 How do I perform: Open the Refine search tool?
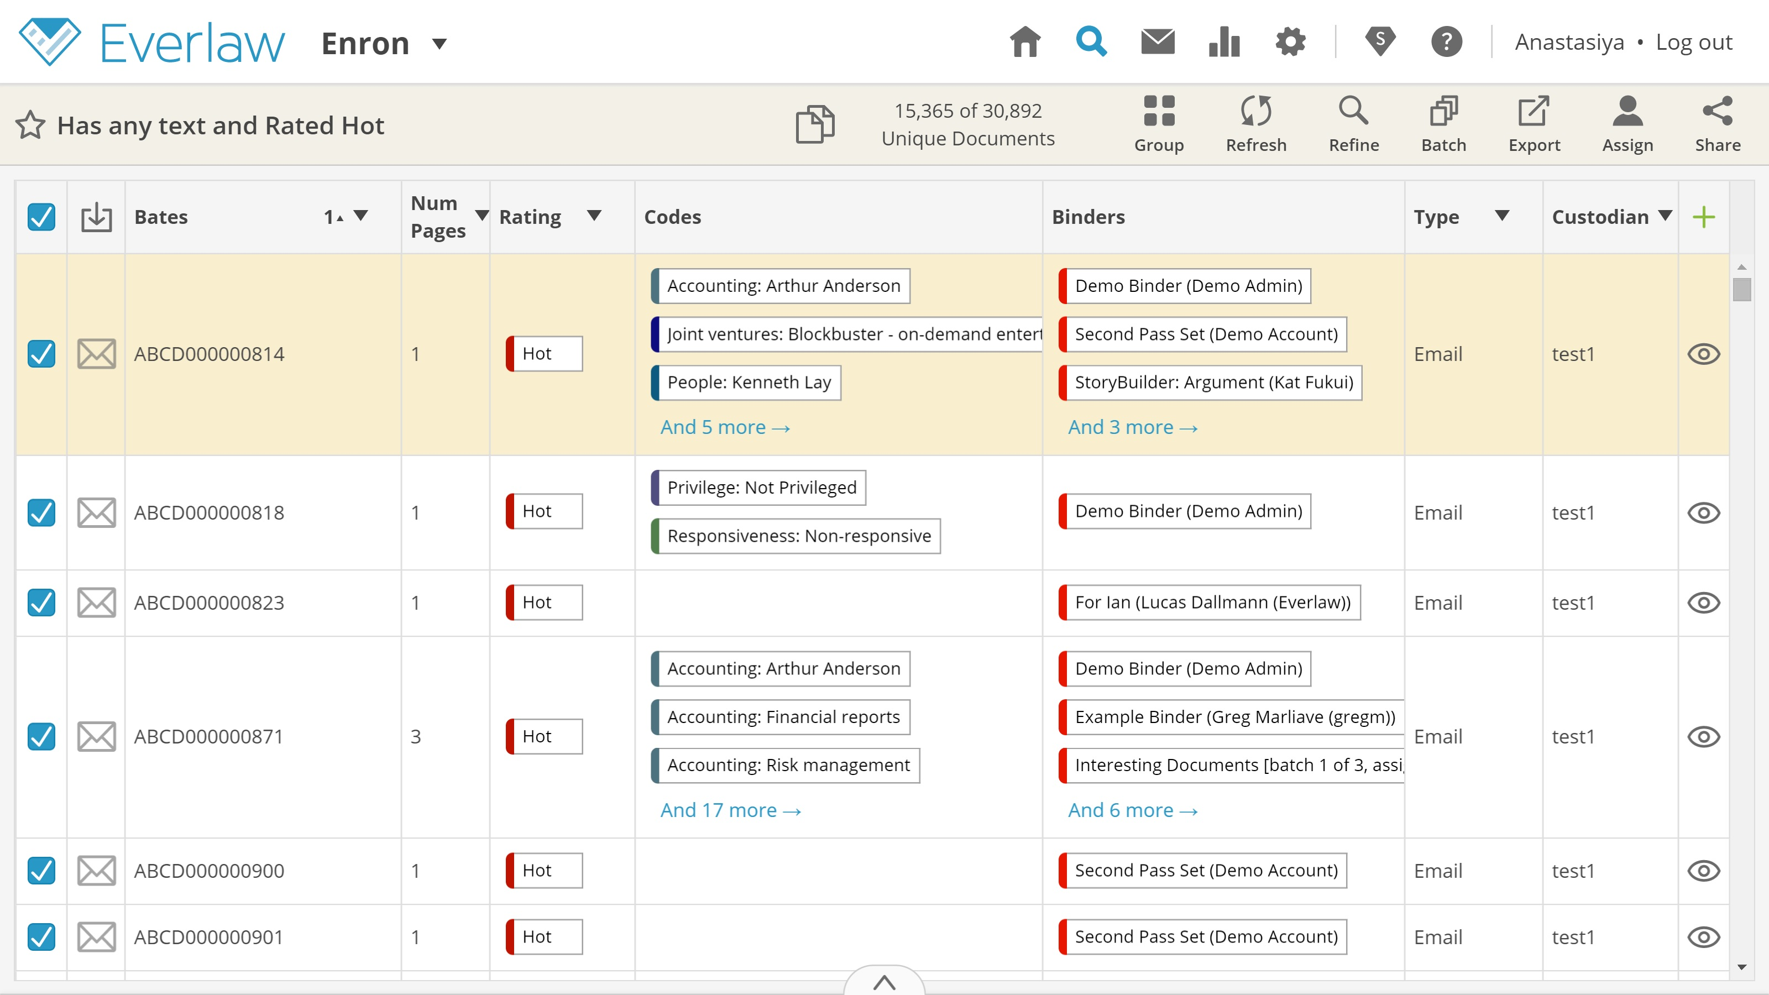[x=1353, y=124]
